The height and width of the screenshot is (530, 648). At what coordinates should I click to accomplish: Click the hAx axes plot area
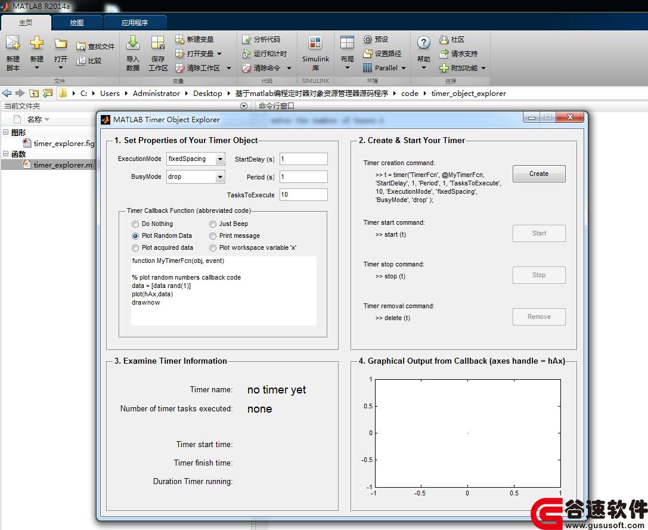tap(468, 433)
